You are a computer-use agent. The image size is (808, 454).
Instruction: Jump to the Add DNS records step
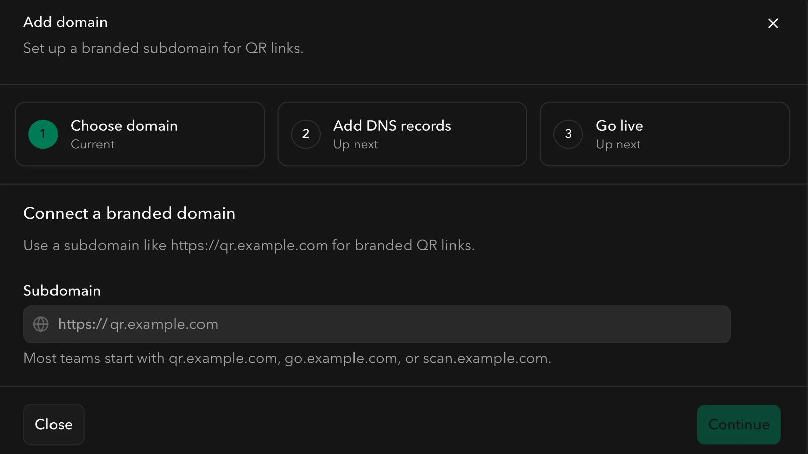click(402, 134)
